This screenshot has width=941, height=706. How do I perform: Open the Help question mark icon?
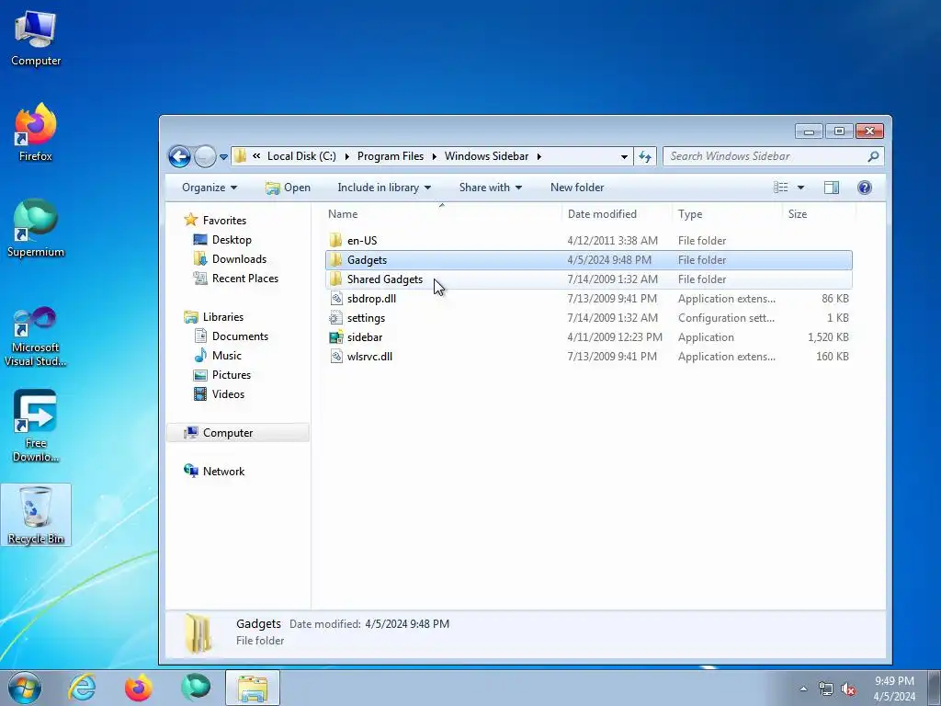click(x=864, y=188)
